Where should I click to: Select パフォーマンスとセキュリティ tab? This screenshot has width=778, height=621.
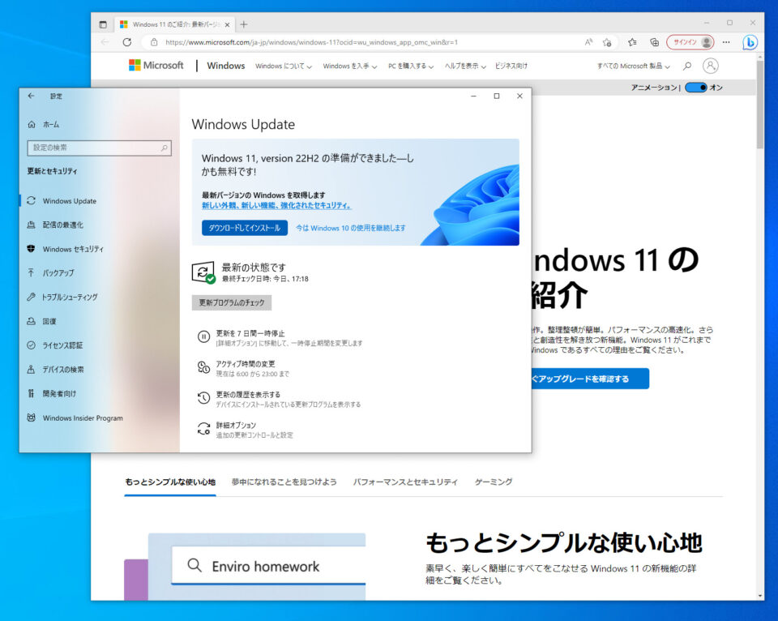(405, 482)
